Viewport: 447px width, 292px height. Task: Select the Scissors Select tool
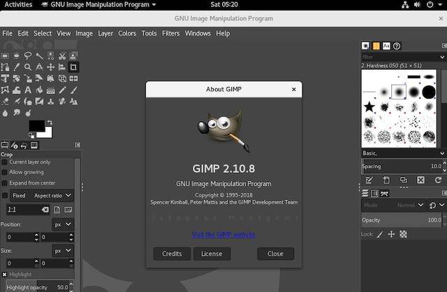pos(62,56)
